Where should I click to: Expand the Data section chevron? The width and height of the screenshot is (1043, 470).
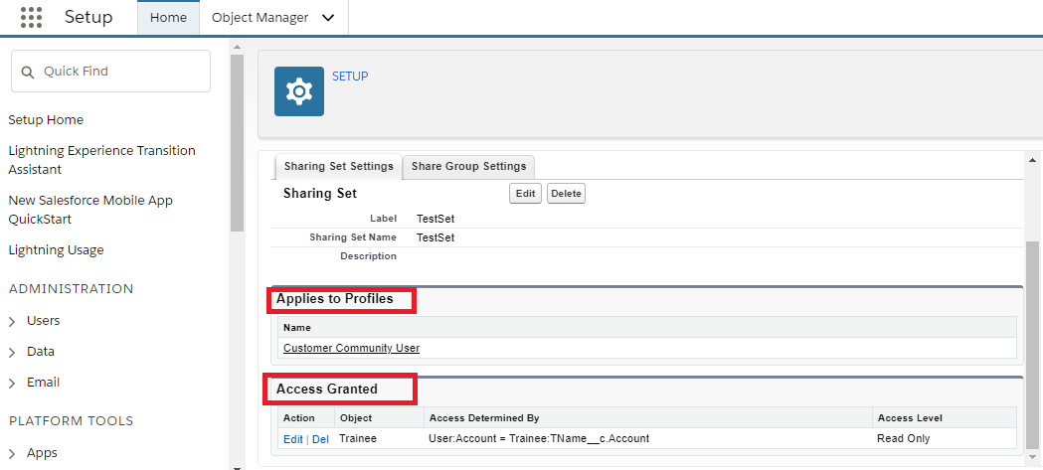click(x=13, y=353)
